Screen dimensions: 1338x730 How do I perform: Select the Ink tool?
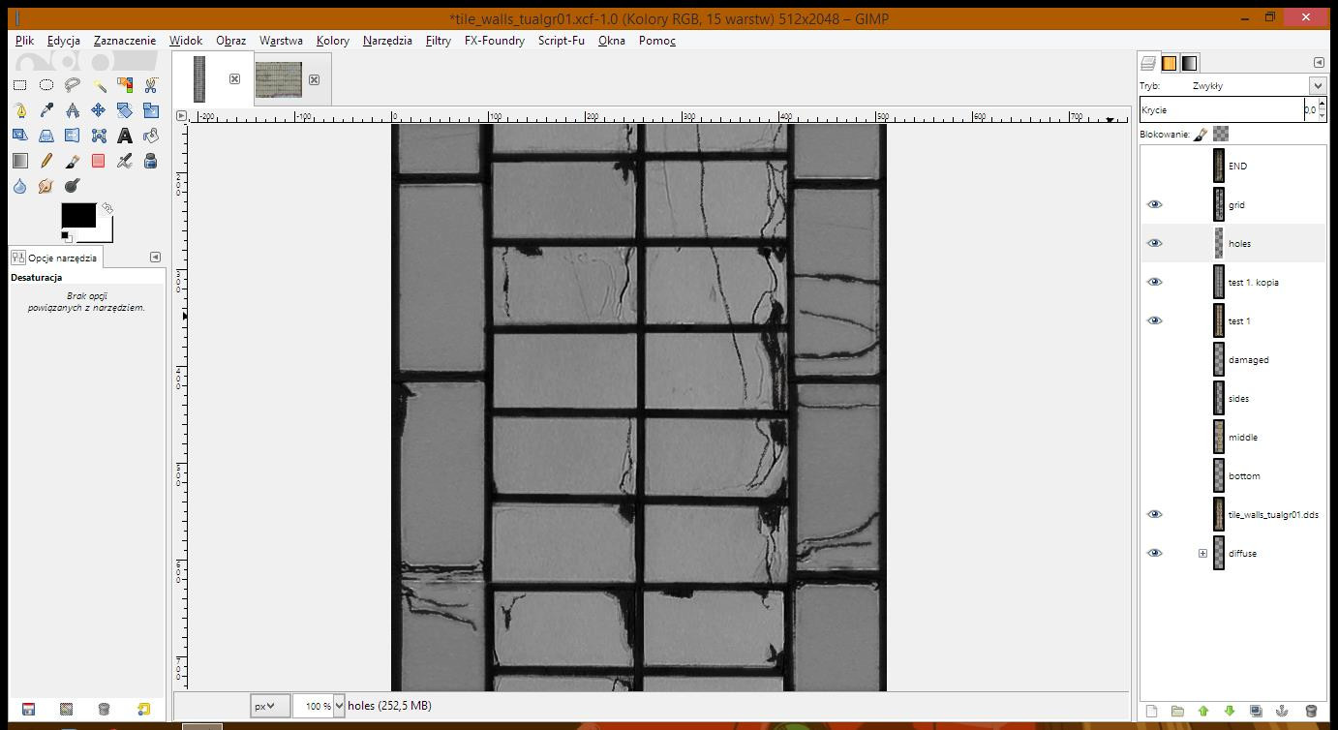coord(150,161)
